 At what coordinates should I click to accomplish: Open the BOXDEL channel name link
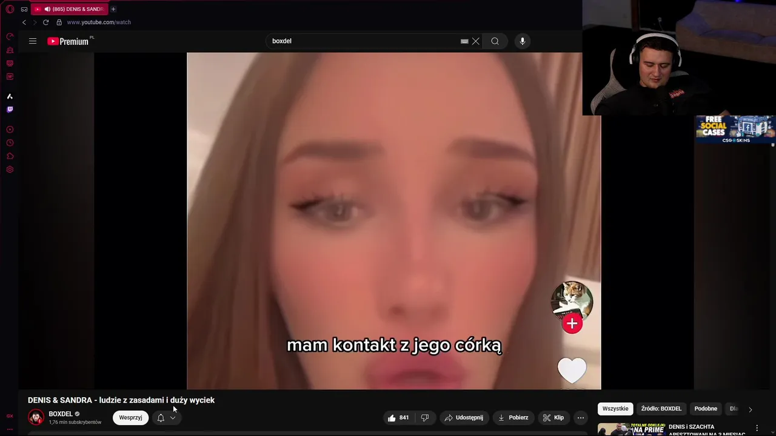point(61,414)
